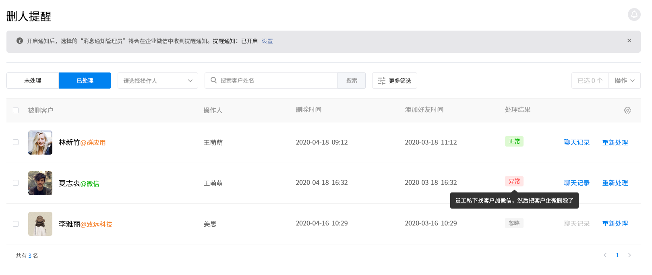
Task: Expand the 请选择操作人 dropdown
Action: 157,81
